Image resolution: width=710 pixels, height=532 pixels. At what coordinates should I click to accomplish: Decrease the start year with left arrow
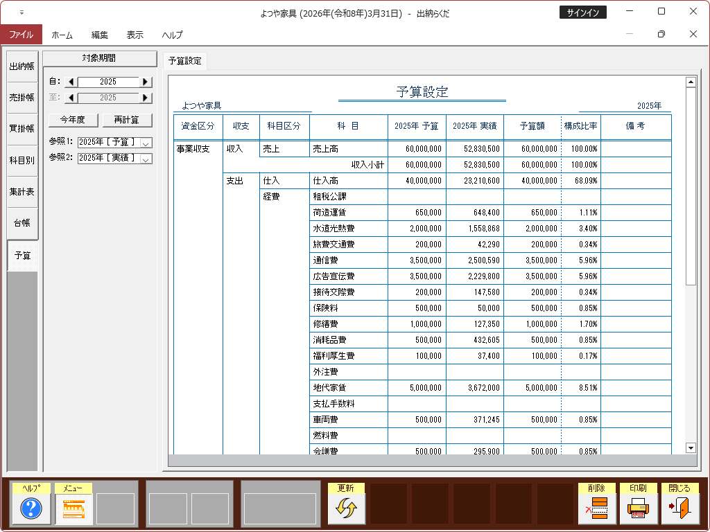[71, 82]
